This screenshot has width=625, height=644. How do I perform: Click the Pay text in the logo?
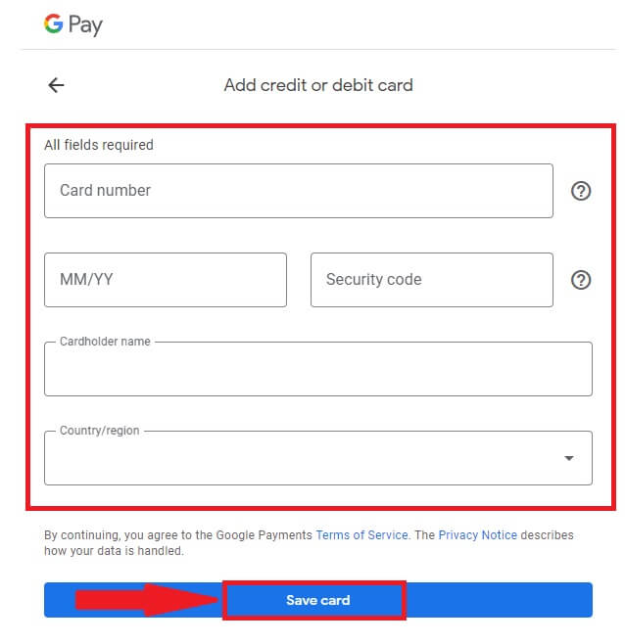(85, 25)
